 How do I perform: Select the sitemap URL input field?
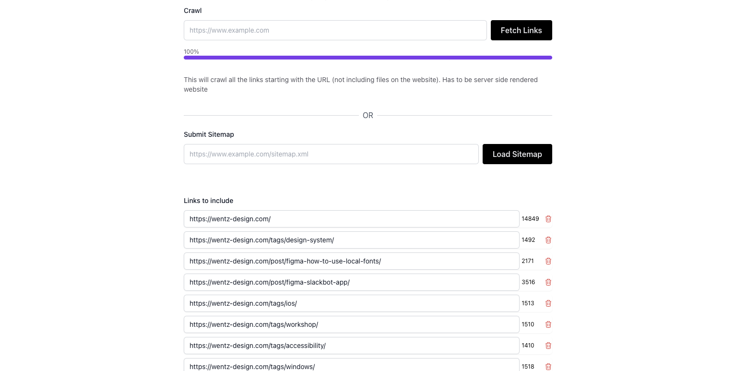pyautogui.click(x=331, y=154)
